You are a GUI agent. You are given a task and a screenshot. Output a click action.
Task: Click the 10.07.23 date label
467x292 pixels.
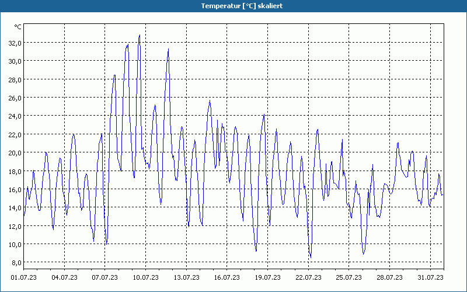tap(145, 278)
